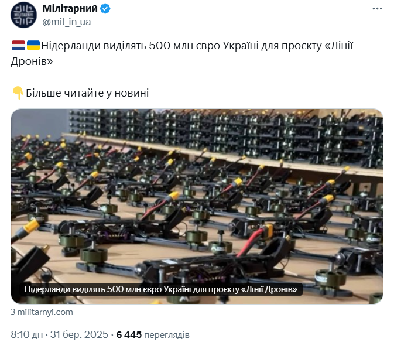Click the Netherlands flag emoji

tap(18, 46)
